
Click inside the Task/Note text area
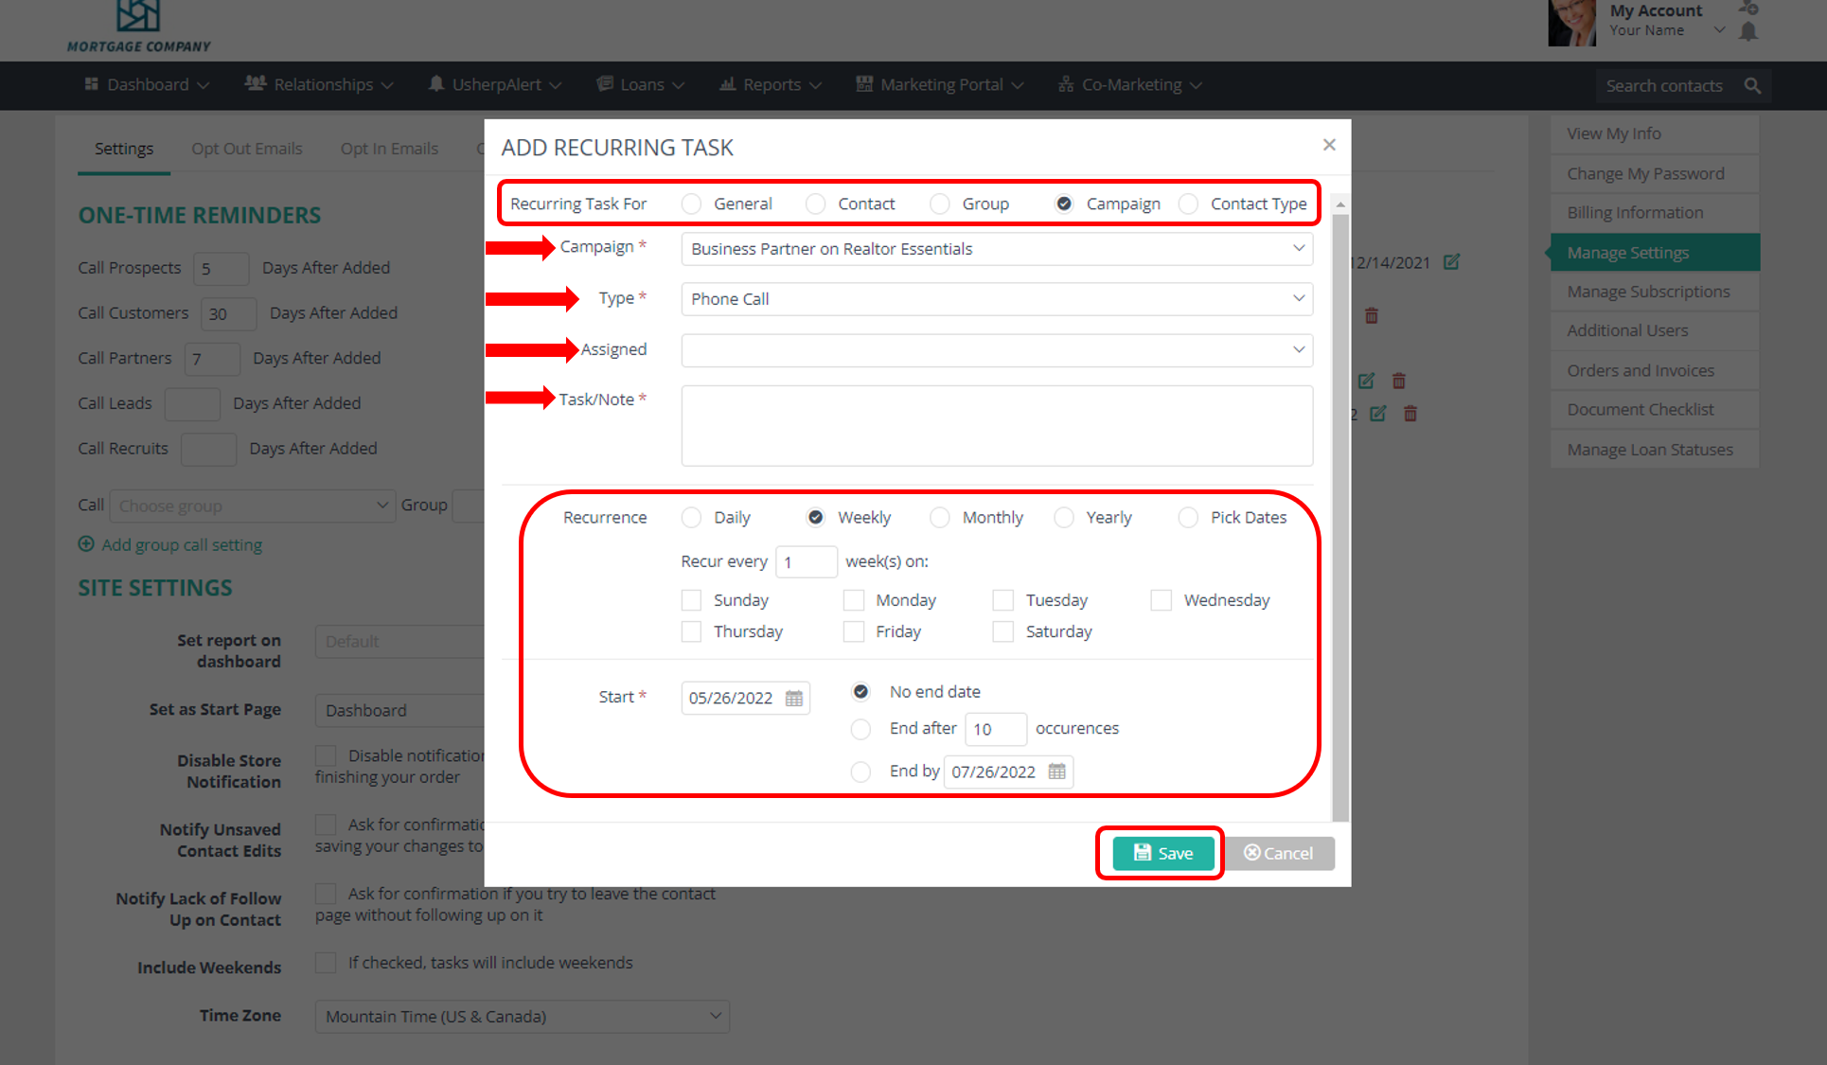(x=996, y=426)
